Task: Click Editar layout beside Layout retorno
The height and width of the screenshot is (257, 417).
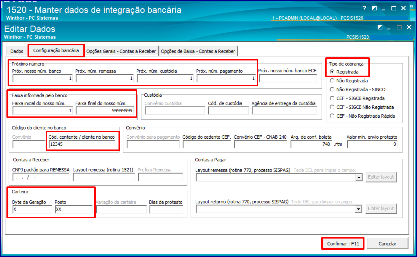Action: tap(381, 209)
